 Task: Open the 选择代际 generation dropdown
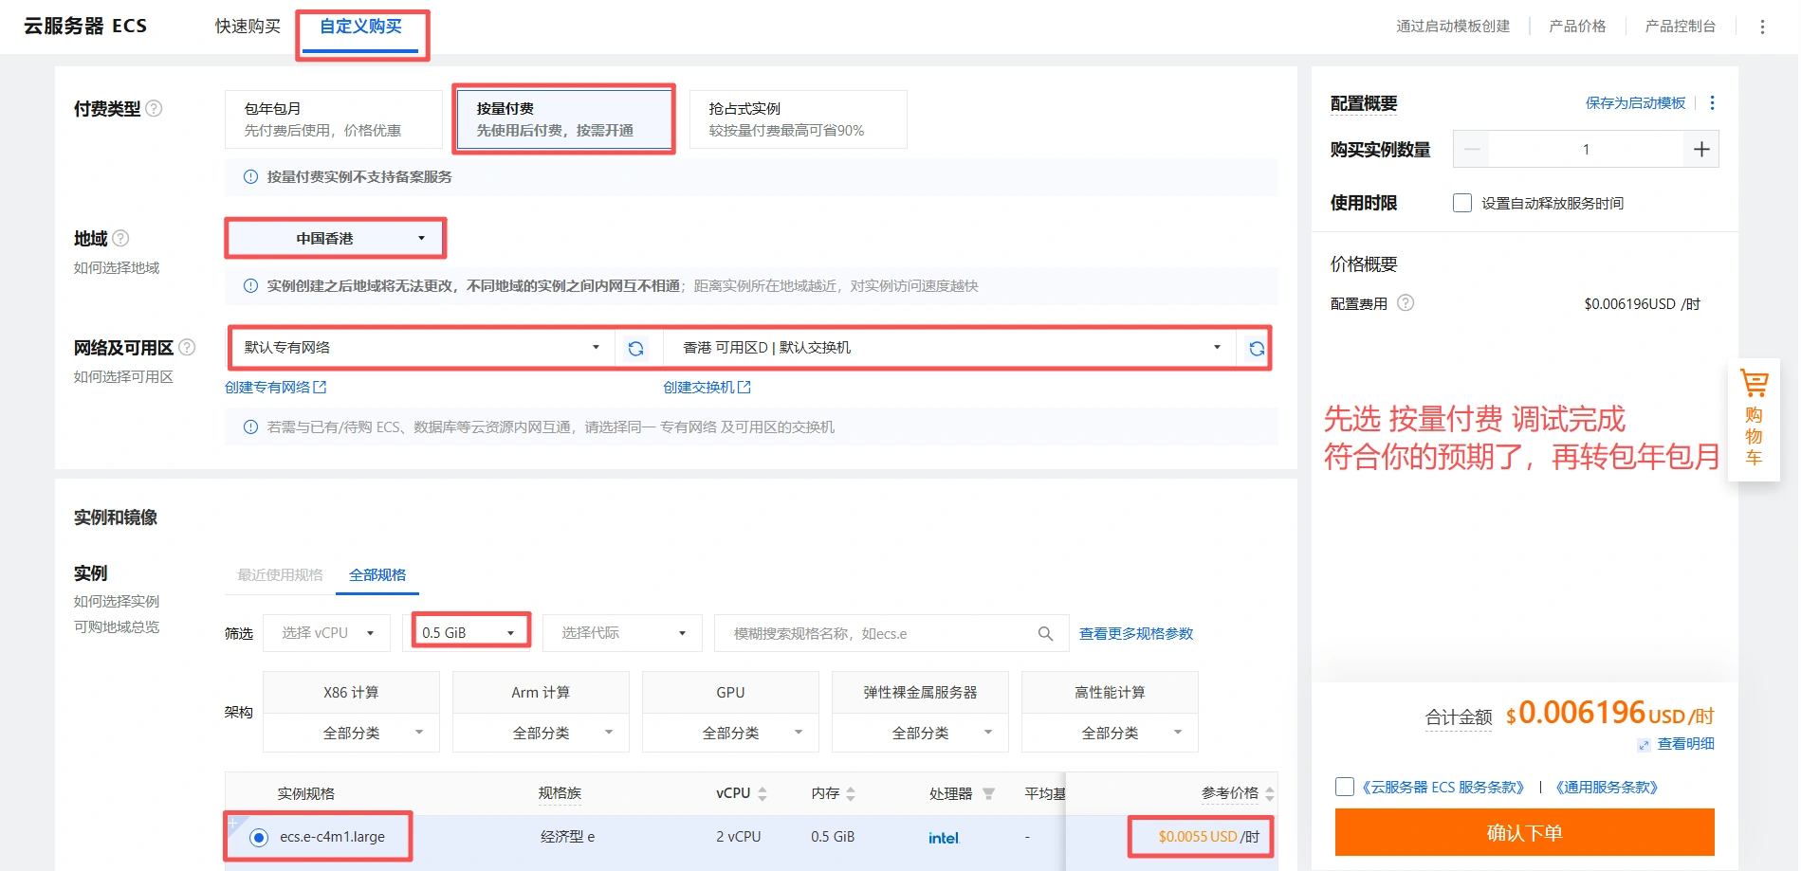tap(622, 633)
